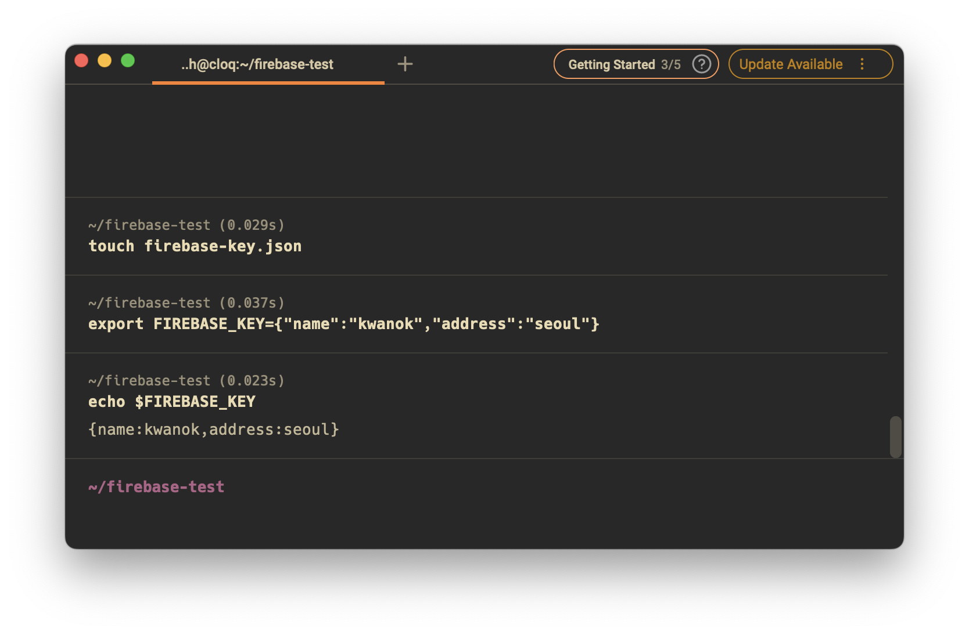Viewport: 969px width, 635px height.
Task: Click the output {name:kwanok,address:seoul}
Action: pyautogui.click(x=213, y=430)
